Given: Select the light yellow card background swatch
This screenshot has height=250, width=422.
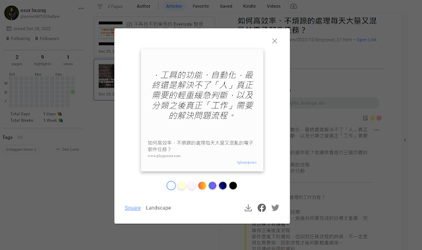Looking at the screenshot, I should coord(181,186).
